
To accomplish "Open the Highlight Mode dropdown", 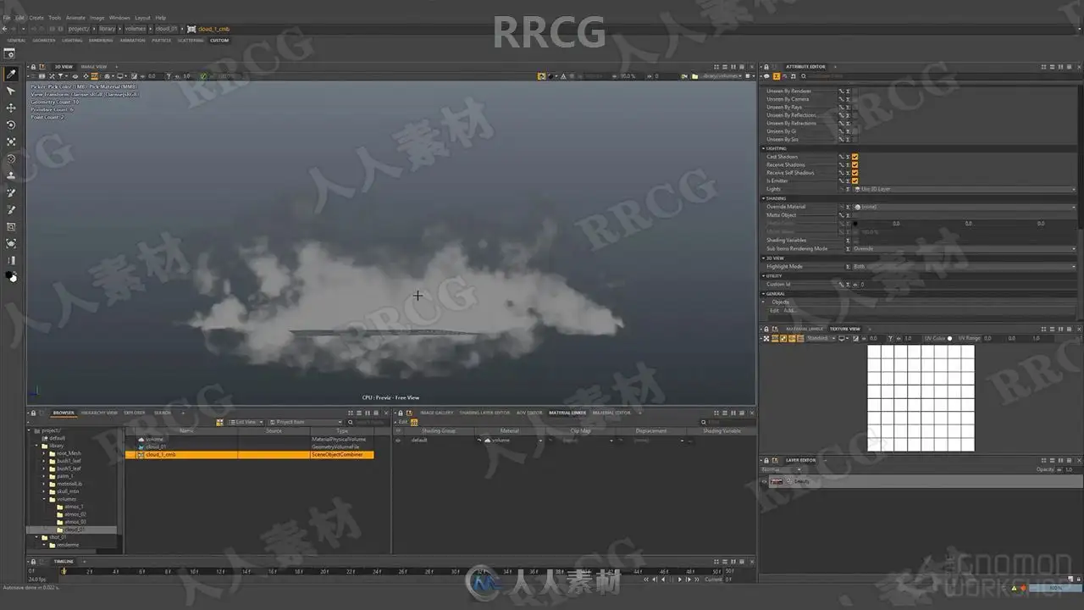I will tap(965, 267).
